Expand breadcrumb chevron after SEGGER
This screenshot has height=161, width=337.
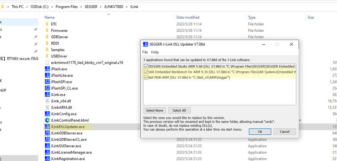(x=101, y=7)
